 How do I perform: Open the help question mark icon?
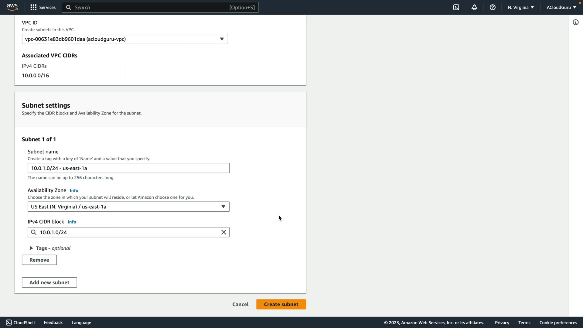pos(493,7)
